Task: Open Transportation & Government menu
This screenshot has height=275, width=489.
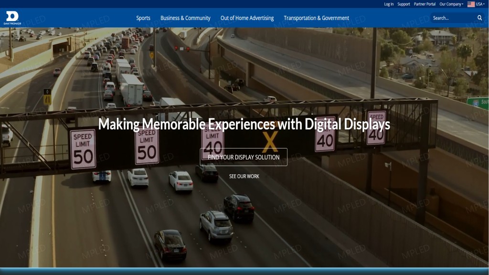Action: click(x=316, y=18)
